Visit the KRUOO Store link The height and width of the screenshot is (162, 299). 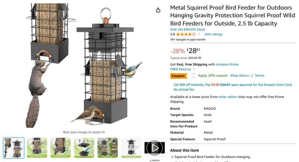pos(188,29)
